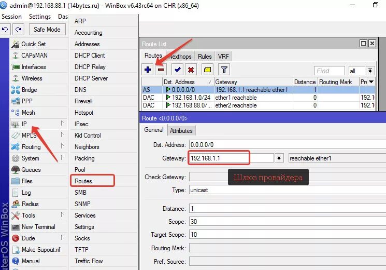The width and height of the screenshot is (386, 270).
Task: Expand Dude submenu
Action: 39,238
